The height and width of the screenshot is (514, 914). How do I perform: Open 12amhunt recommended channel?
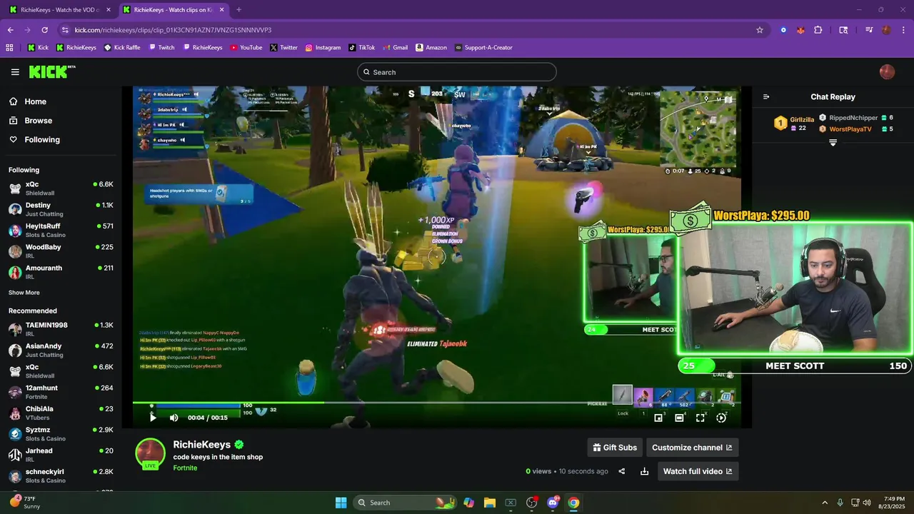coord(61,392)
